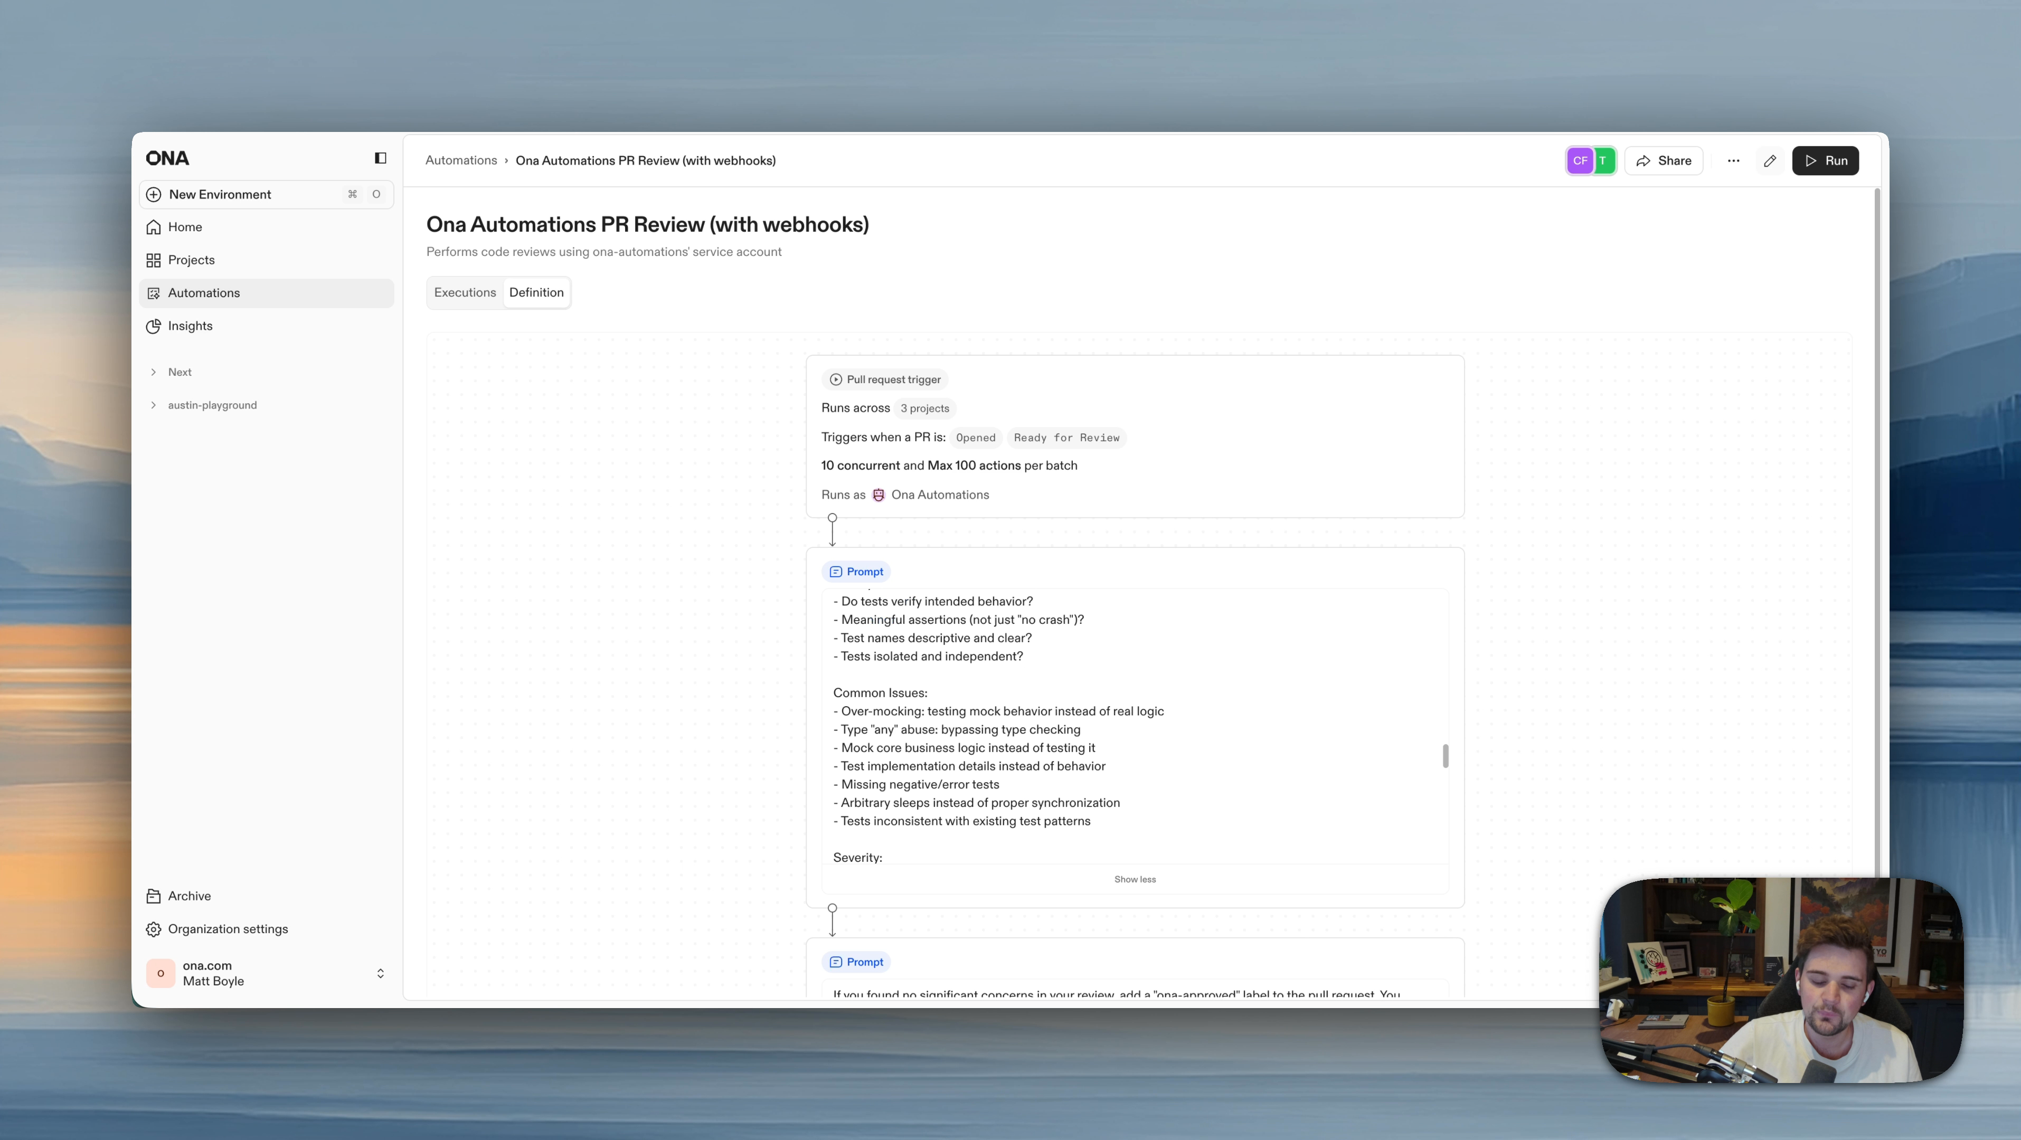Expand the Next project group
The height and width of the screenshot is (1140, 2021).
(x=154, y=373)
